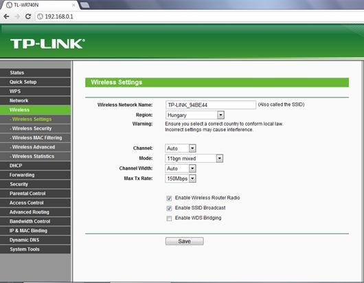Open the Region dropdown showing Hungary
This screenshot has width=364, height=283.
click(x=195, y=115)
